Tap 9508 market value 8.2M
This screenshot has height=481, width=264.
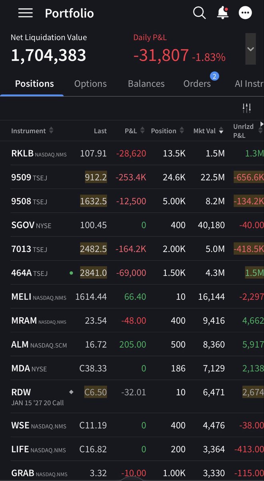pyautogui.click(x=215, y=201)
